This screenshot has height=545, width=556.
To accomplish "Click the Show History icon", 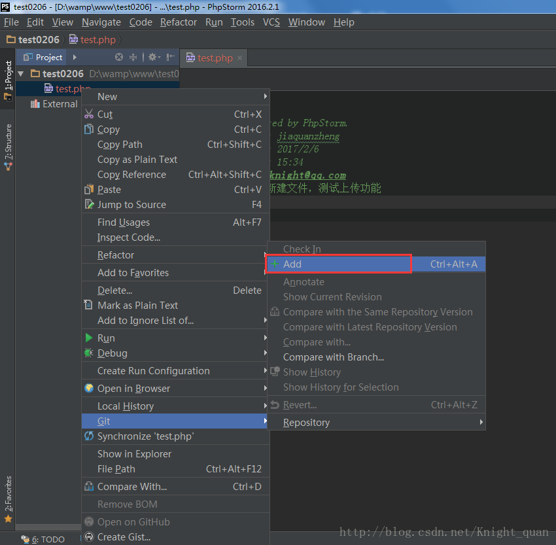I will pyautogui.click(x=275, y=372).
